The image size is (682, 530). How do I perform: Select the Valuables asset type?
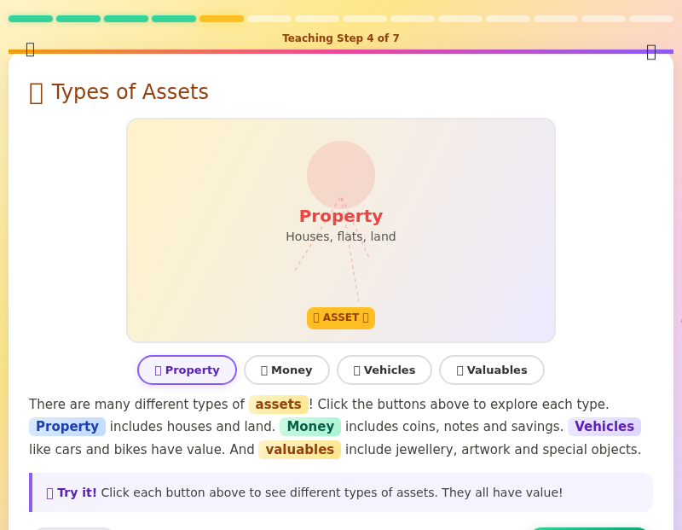(492, 370)
